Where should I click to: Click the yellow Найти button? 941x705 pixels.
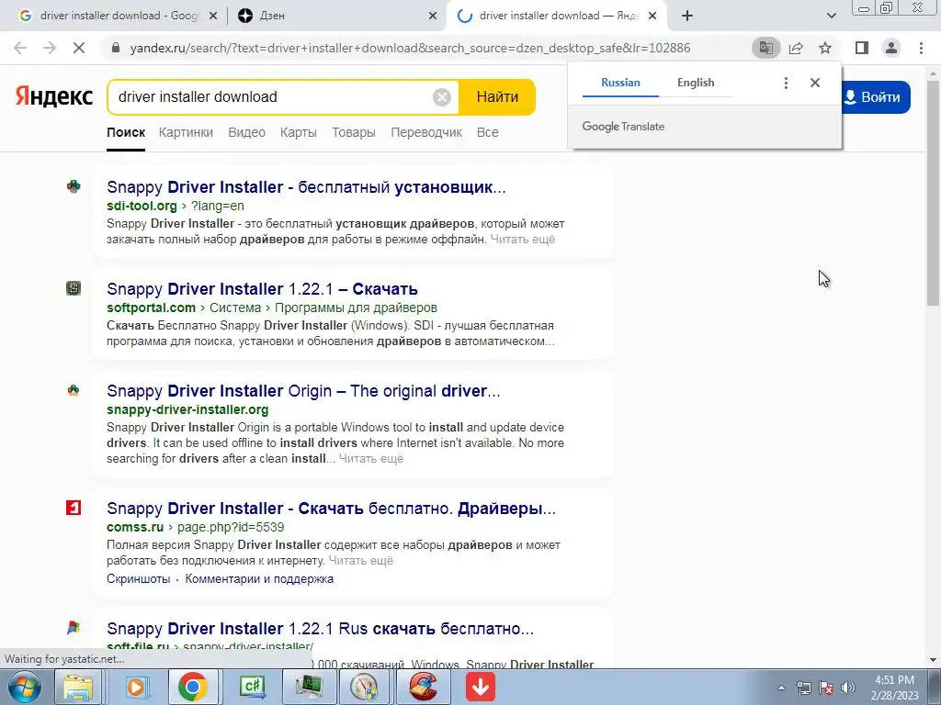497,97
